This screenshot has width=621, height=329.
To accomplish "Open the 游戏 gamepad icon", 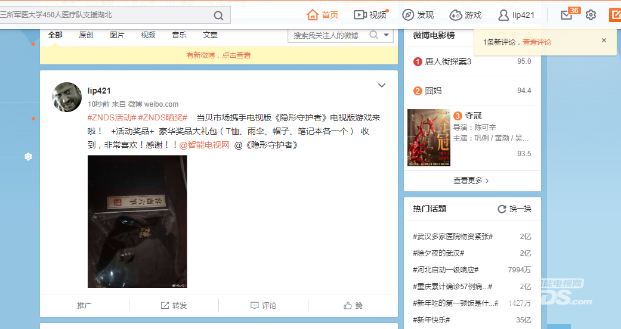I will 455,15.
